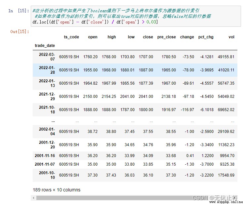This screenshot has width=243, height=204.
Task: Select the 2022-01-28 row index
Action: [x=47, y=70]
